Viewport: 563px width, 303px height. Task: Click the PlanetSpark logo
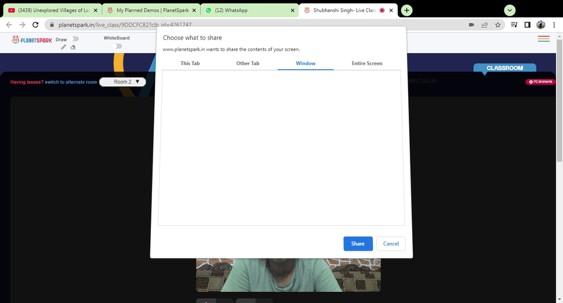[32, 40]
